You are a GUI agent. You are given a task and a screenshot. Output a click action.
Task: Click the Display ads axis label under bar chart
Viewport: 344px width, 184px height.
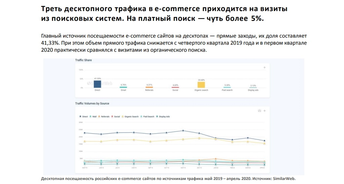click(253, 90)
